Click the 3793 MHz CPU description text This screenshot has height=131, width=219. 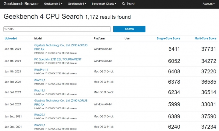pyautogui.click(x=55, y=73)
